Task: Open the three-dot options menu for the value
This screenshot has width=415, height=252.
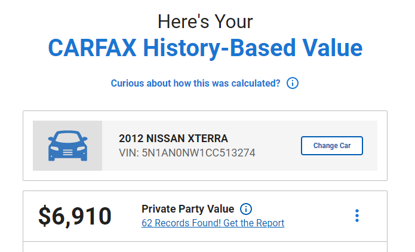Action: 356,216
